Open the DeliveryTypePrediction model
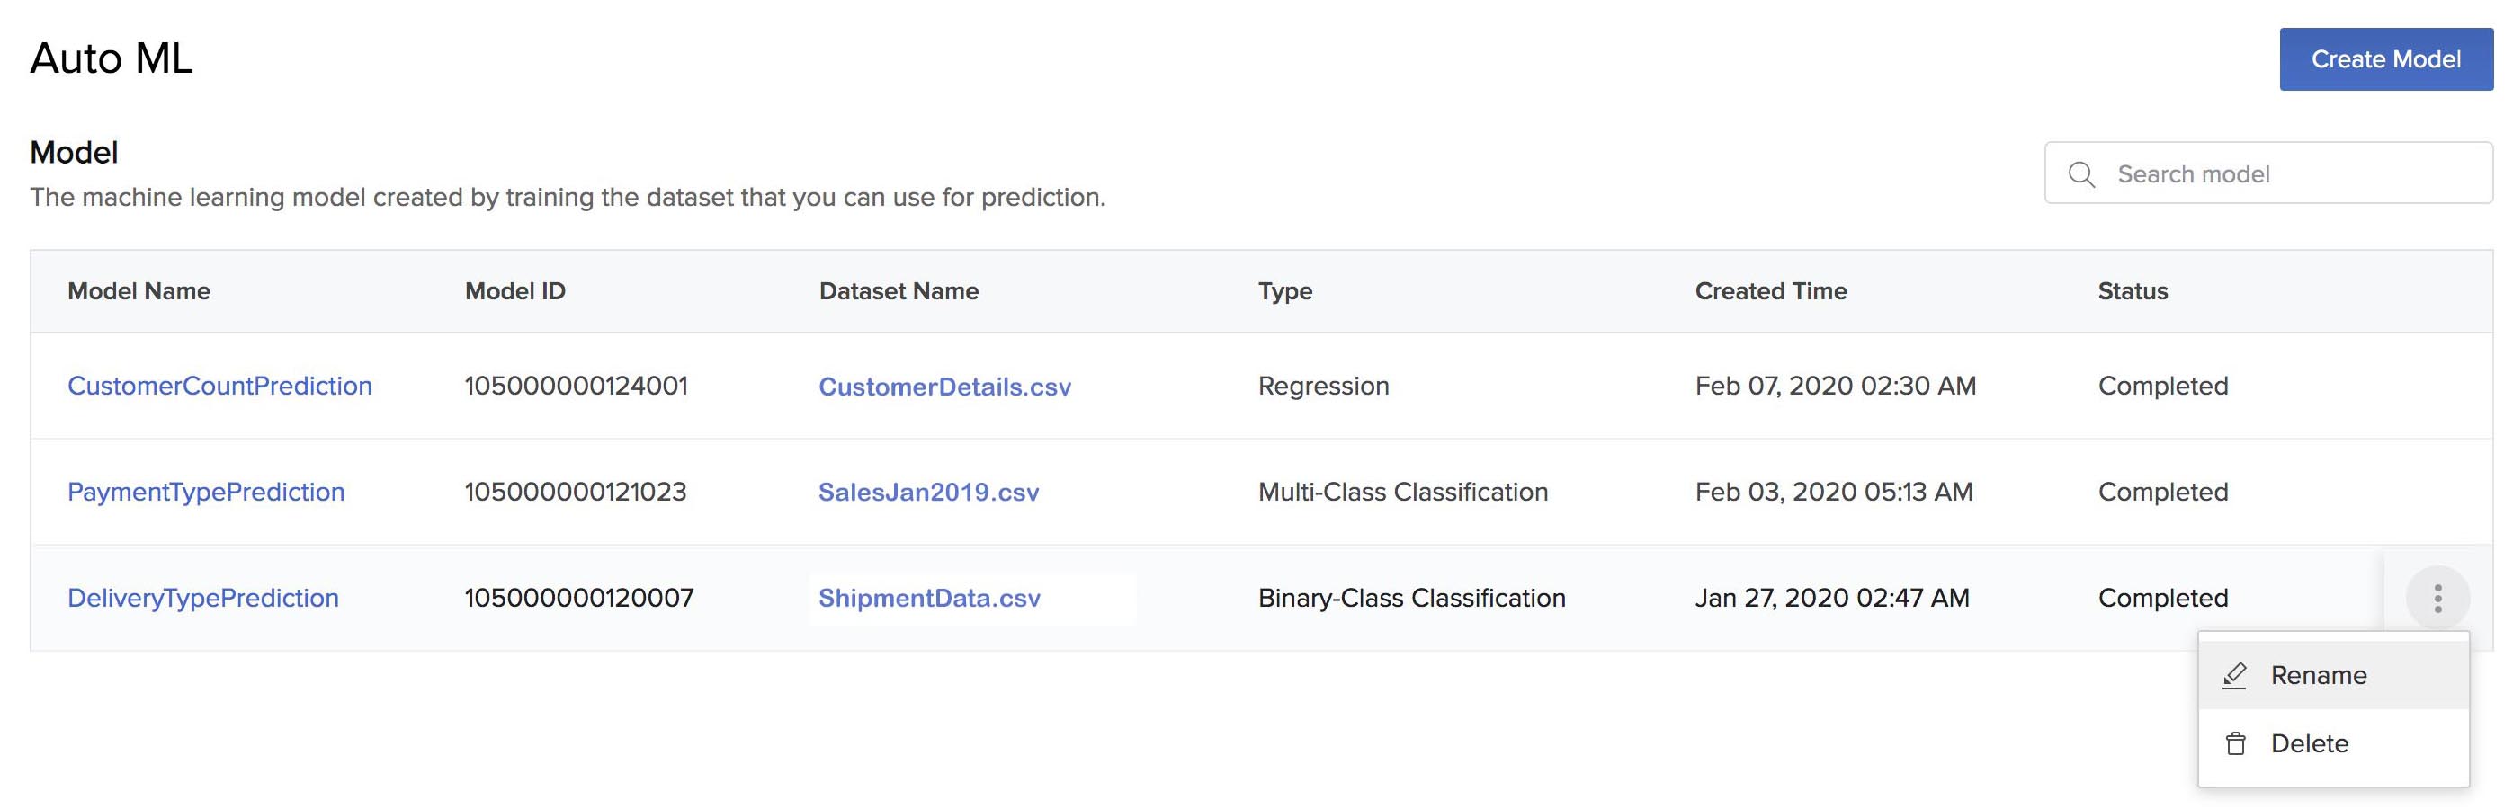The image size is (2513, 809). coord(203,599)
